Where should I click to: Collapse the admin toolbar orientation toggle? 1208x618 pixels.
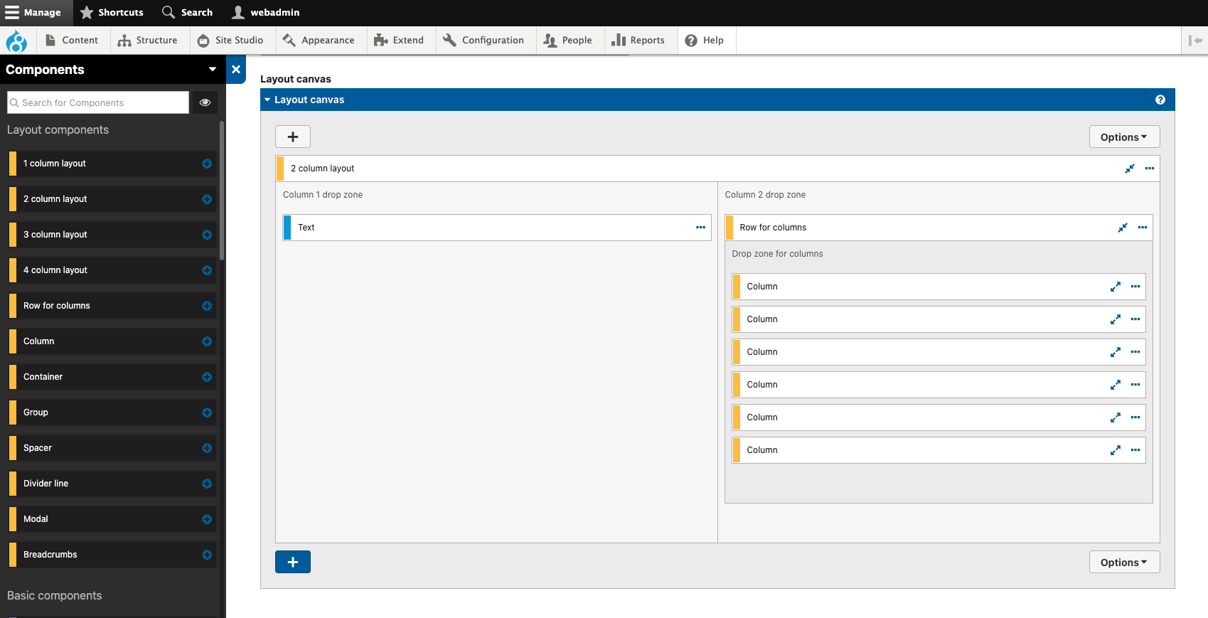pos(1195,41)
